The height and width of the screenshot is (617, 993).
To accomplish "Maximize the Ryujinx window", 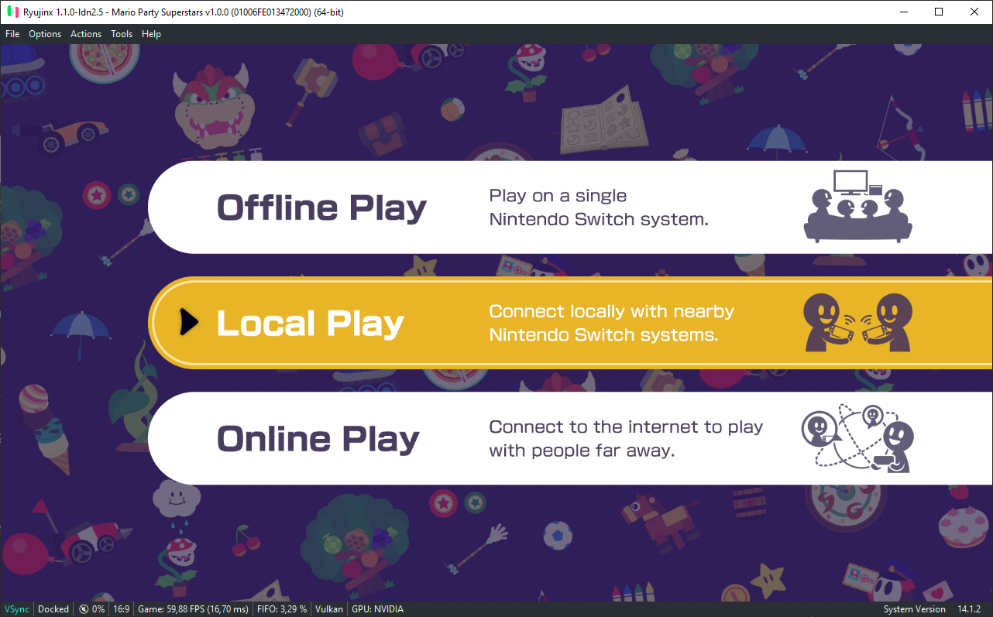I will click(939, 12).
